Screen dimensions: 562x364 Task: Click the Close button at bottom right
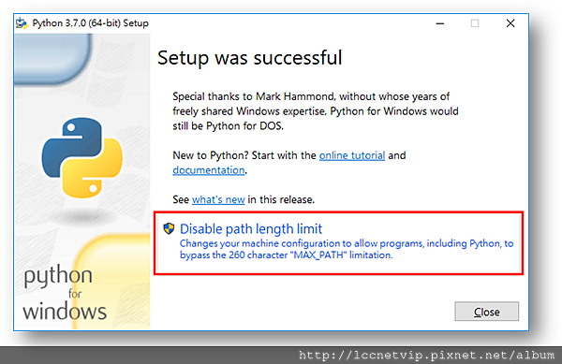click(486, 312)
